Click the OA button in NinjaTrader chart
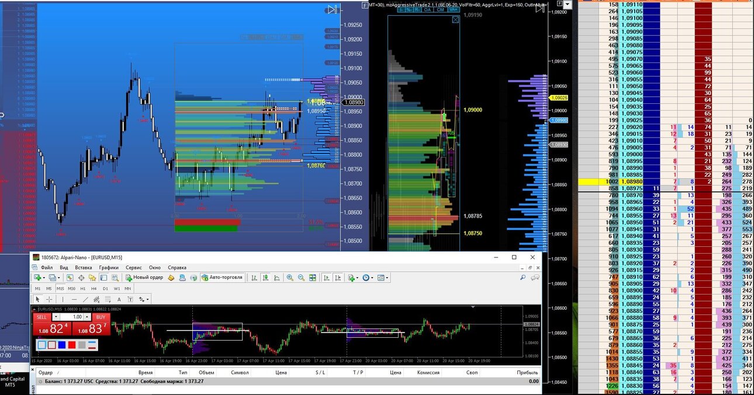The width and height of the screenshot is (754, 395). tap(427, 9)
